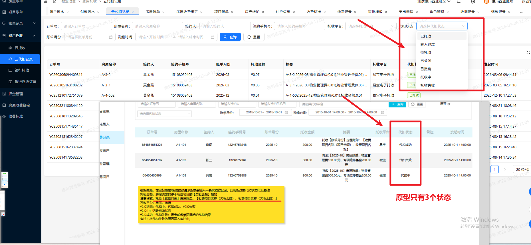Open the calendar icon in 账单月份 field

(111, 37)
